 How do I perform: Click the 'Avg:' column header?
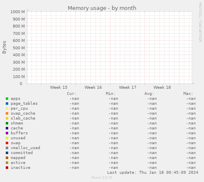(x=149, y=94)
